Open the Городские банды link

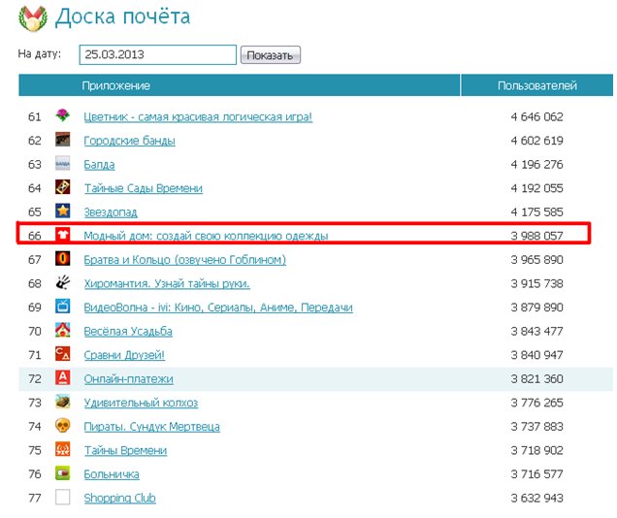129,141
